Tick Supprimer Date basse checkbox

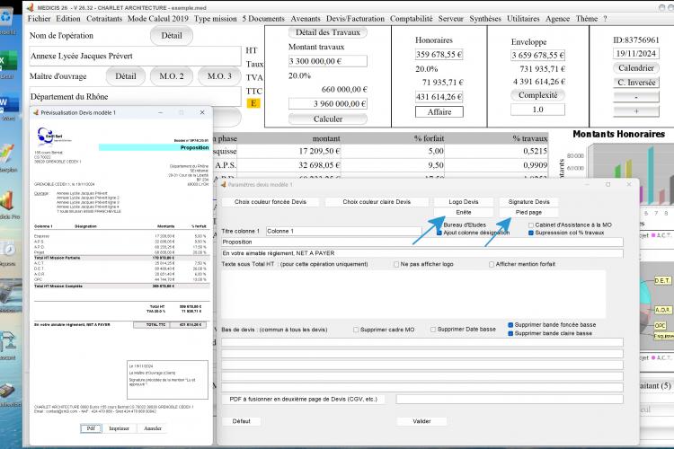pos(433,330)
